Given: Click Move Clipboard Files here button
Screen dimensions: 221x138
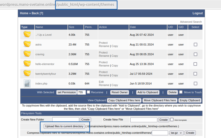Looking at the screenshot, I should click(x=160, y=100).
